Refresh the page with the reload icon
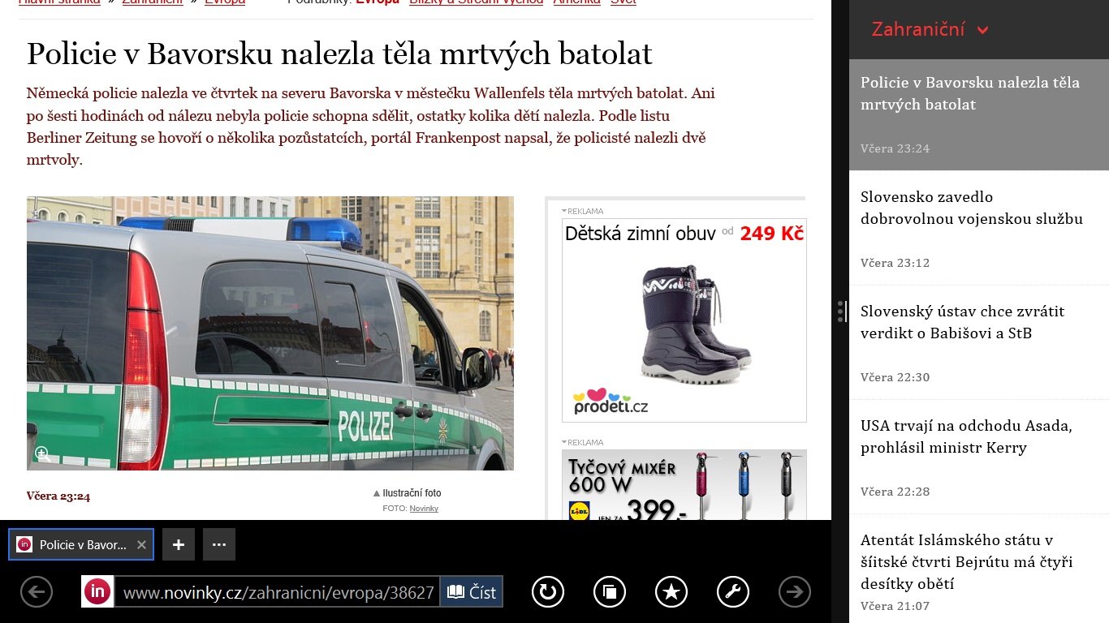Image resolution: width=1109 pixels, height=623 pixels. [548, 592]
